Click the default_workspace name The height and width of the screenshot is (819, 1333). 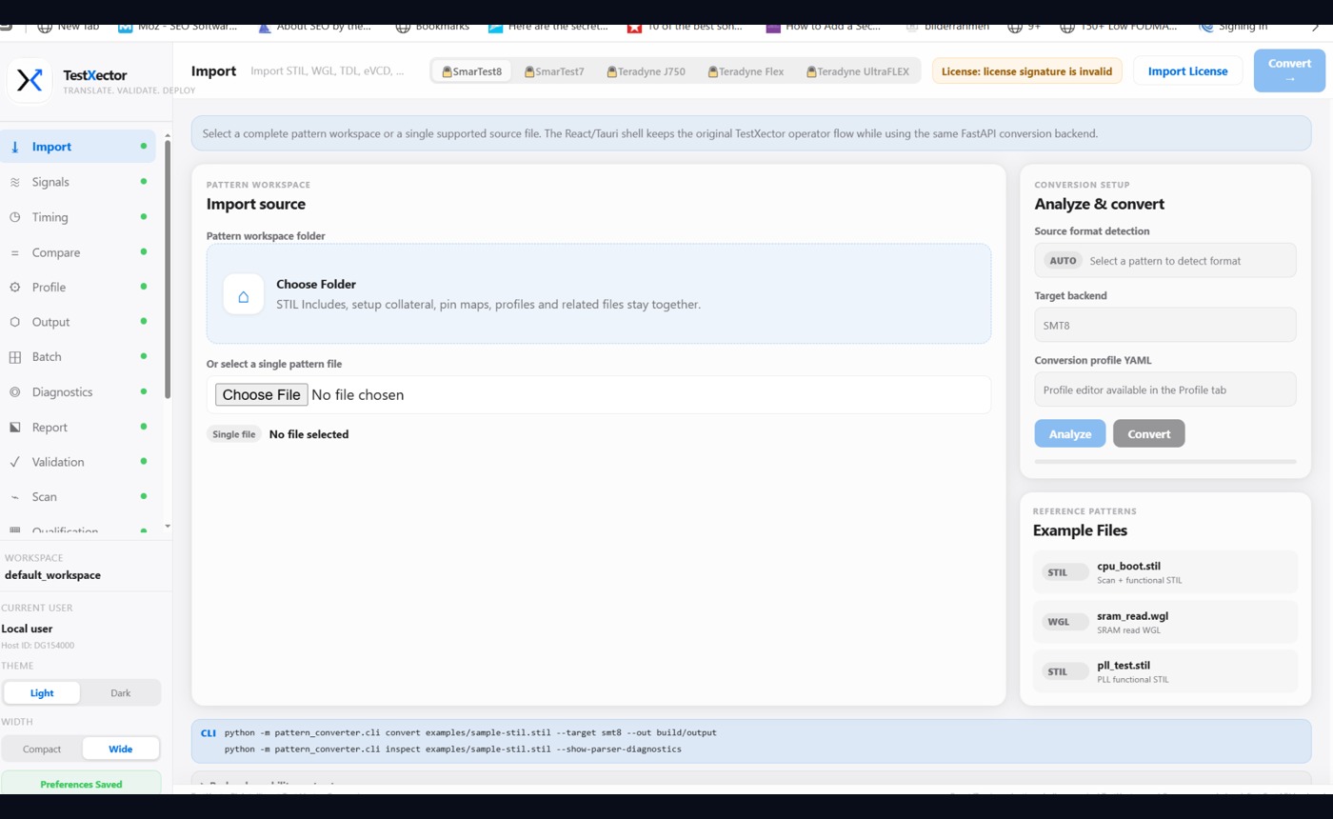tap(52, 575)
